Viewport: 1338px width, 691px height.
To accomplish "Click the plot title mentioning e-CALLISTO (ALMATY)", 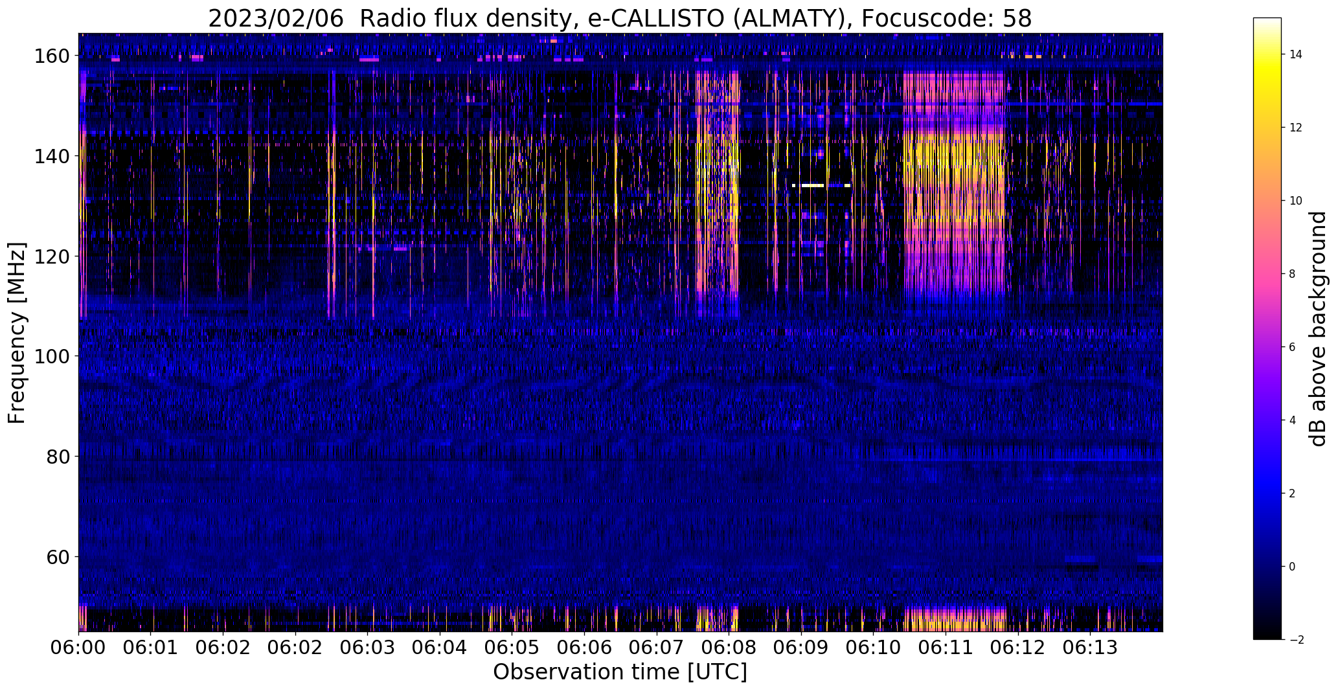I will coord(620,18).
